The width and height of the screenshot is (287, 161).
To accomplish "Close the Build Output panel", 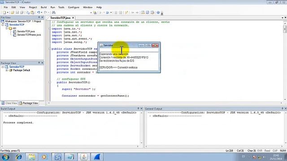I will (x=141, y=109).
